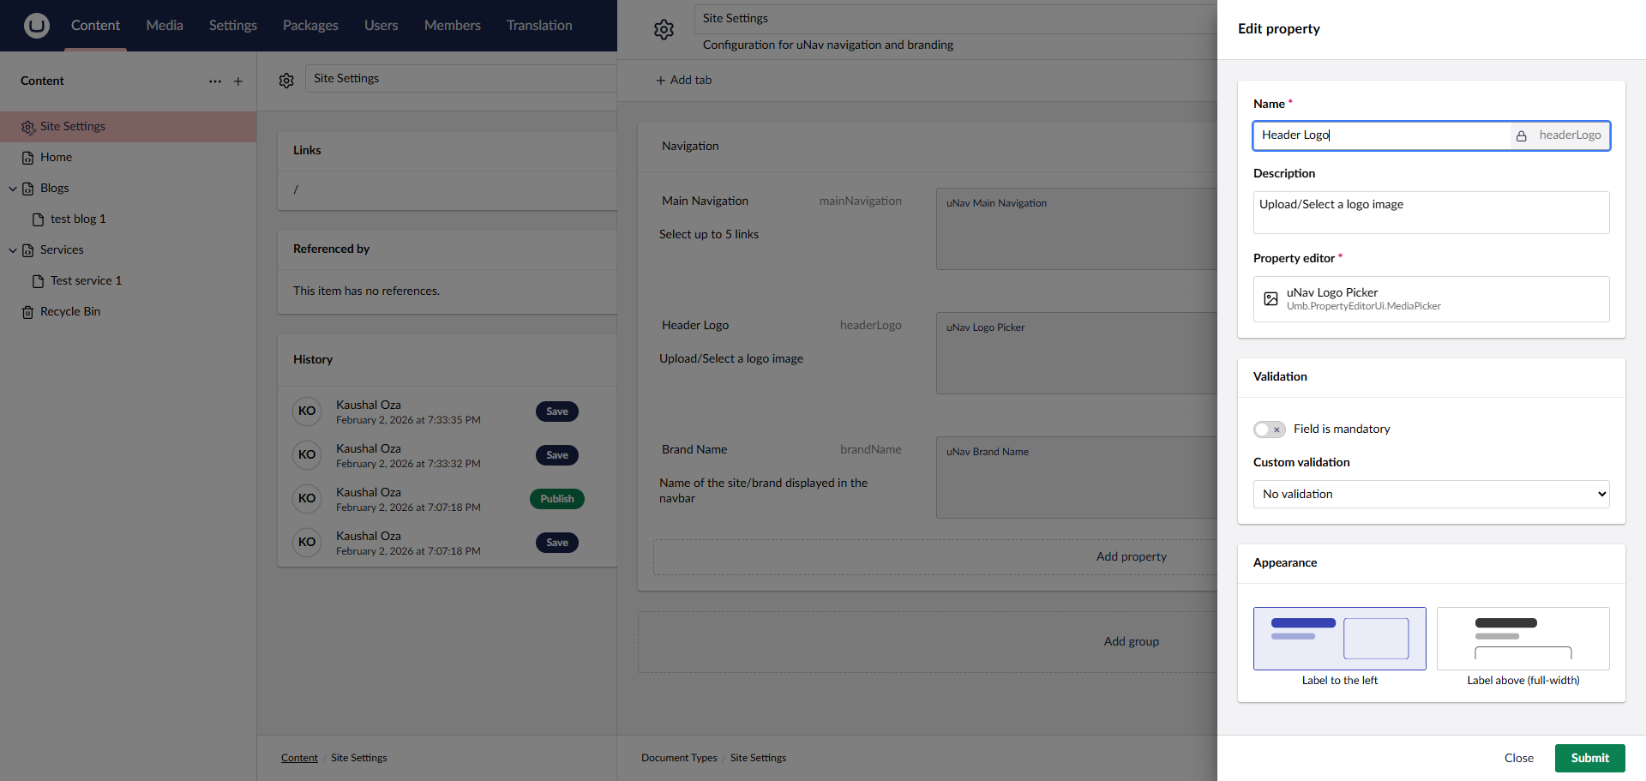1646x781 pixels.
Task: Click the document type gear icon
Action: (664, 30)
